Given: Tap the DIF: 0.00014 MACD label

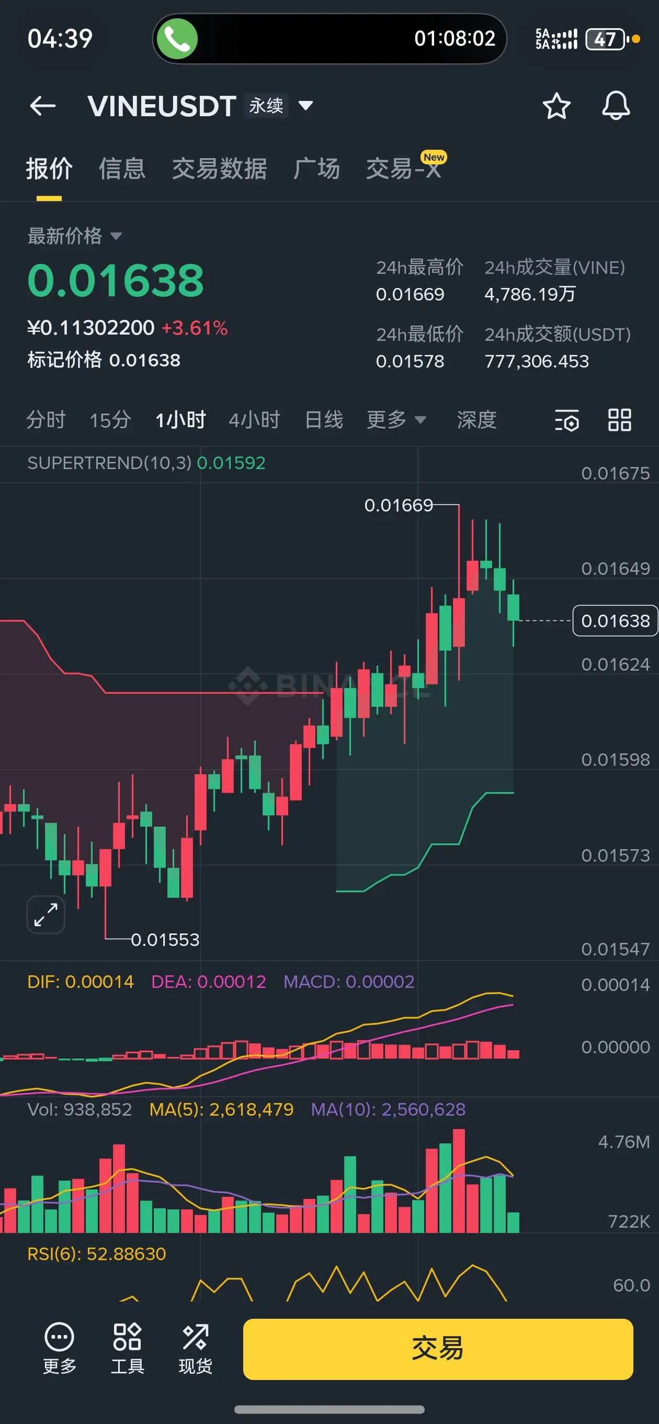Looking at the screenshot, I should pyautogui.click(x=81, y=981).
